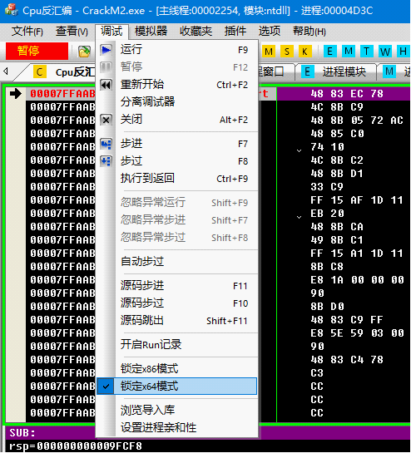Uncheck 锁定x64模式 option
Image resolution: width=411 pixels, height=453 pixels.
[x=176, y=386]
